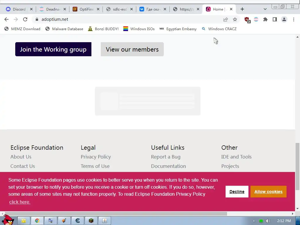Click Allow cookies button
The height and width of the screenshot is (225, 300).
tap(268, 192)
